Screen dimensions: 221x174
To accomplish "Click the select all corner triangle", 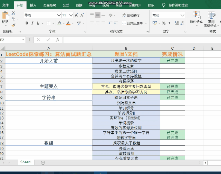I will 3,48.
